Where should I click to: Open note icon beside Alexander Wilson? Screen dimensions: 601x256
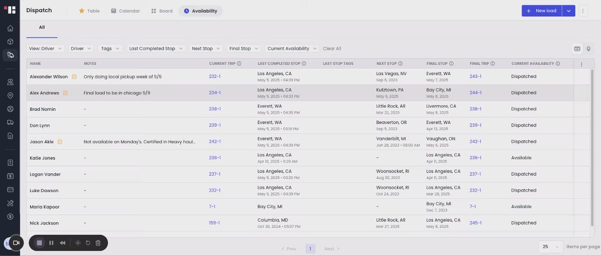74,77
